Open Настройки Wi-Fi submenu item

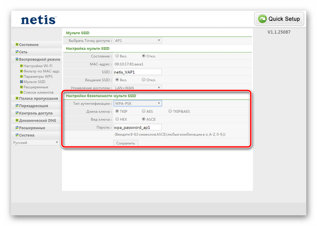38,66
